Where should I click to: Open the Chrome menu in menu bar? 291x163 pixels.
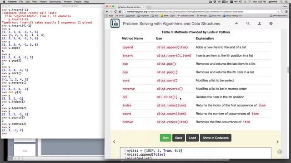click(12, 2)
